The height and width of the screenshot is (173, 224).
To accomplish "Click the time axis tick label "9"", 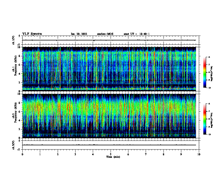I will pyautogui.click(x=181, y=154).
